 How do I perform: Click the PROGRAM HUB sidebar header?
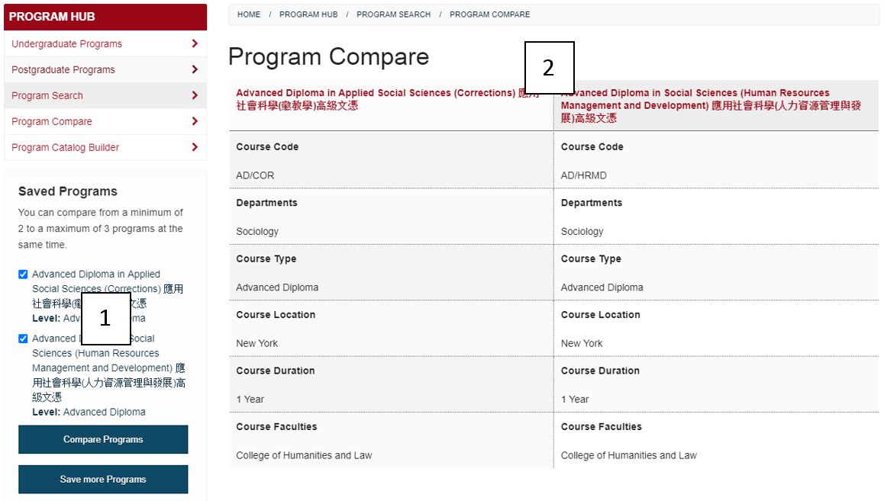(53, 16)
